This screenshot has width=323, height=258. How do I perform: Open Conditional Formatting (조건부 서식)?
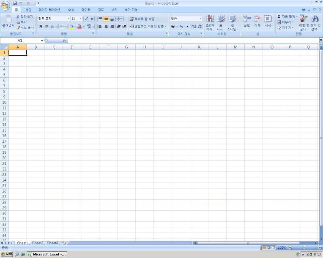210,23
